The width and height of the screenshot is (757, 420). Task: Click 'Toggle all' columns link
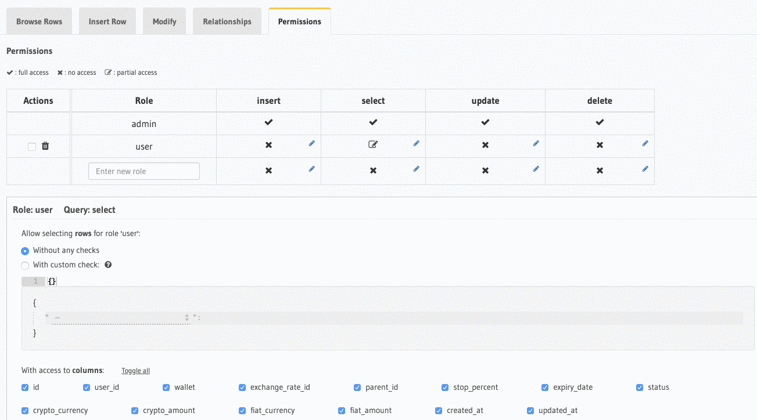135,371
